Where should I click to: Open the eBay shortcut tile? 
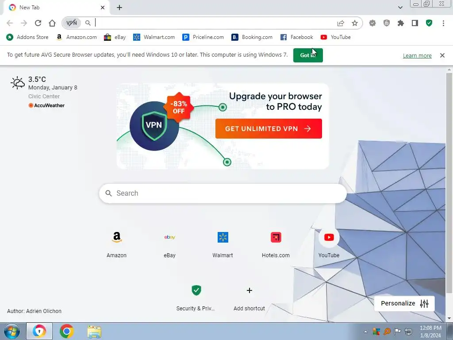coord(169,244)
